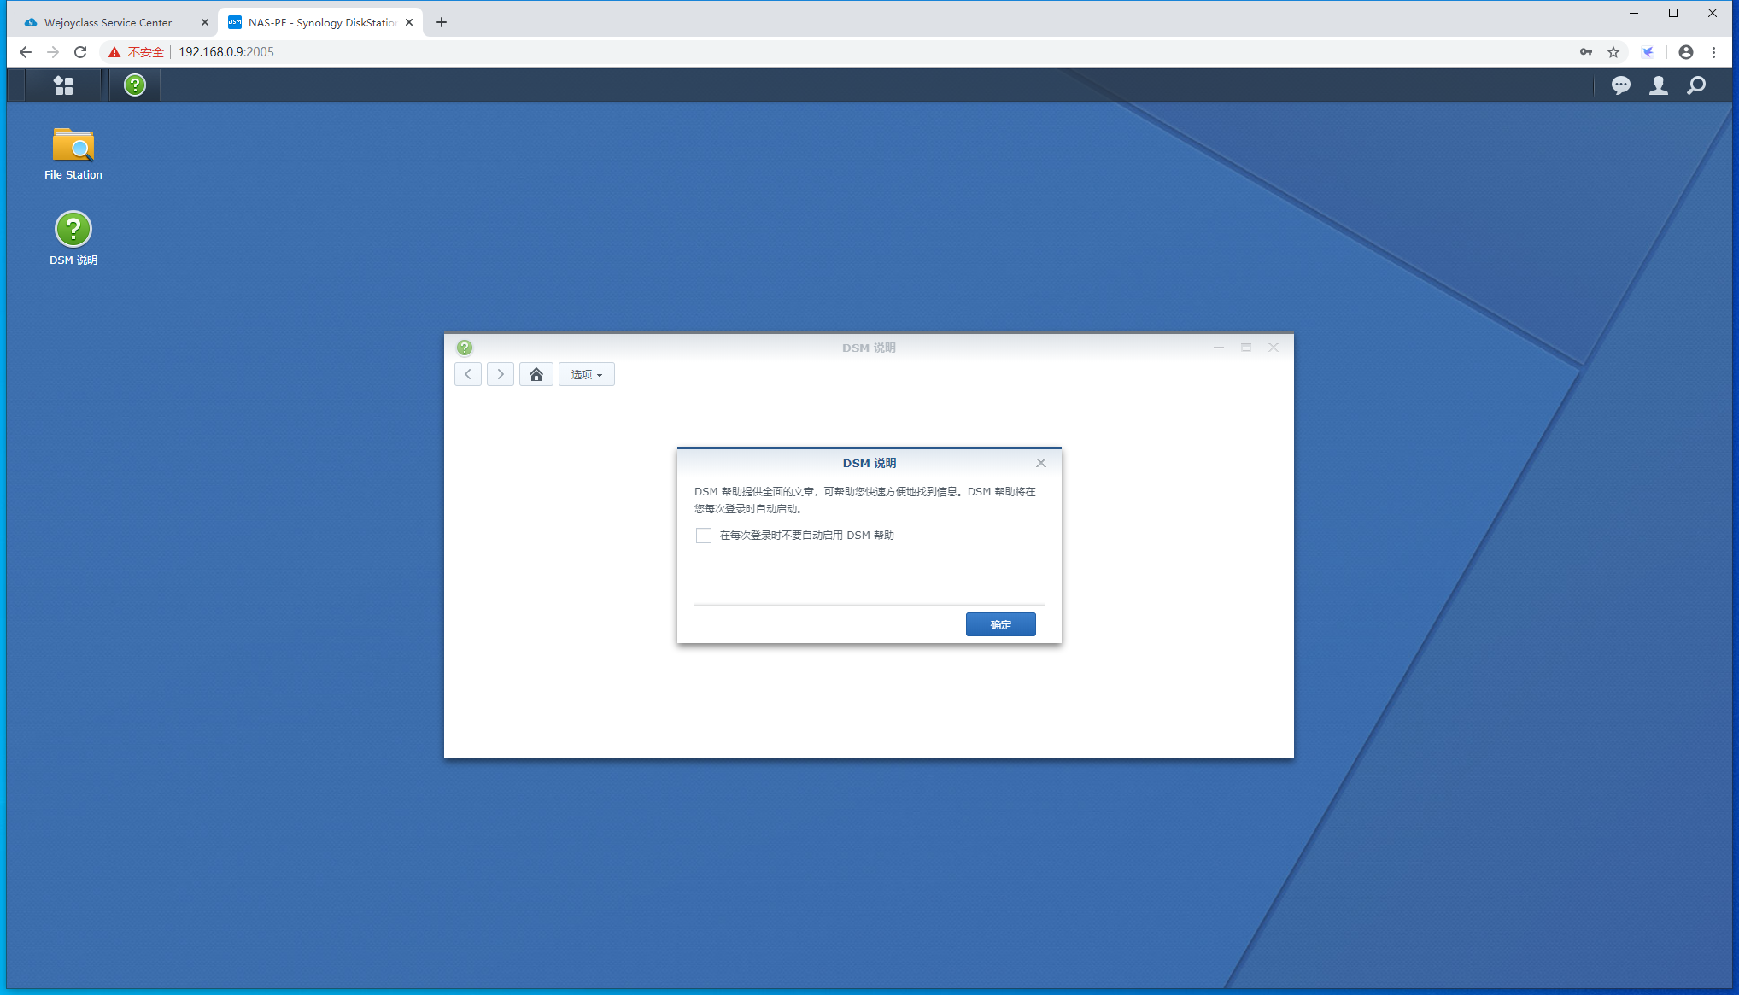Expand the 选项 dropdown menu
The width and height of the screenshot is (1739, 995).
tap(587, 375)
